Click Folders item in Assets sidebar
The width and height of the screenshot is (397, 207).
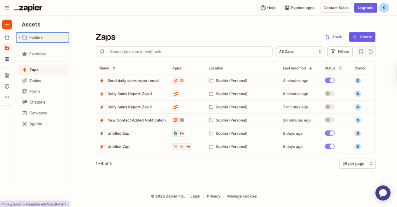43,38
